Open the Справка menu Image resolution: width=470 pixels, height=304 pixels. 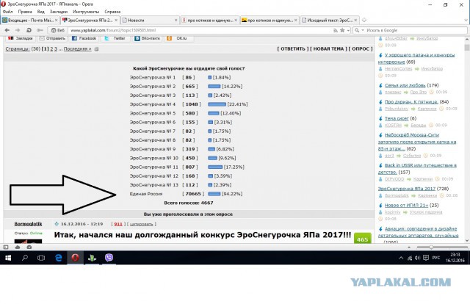112,12
